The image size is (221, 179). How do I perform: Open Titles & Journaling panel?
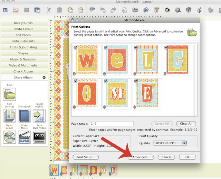[x=24, y=47]
